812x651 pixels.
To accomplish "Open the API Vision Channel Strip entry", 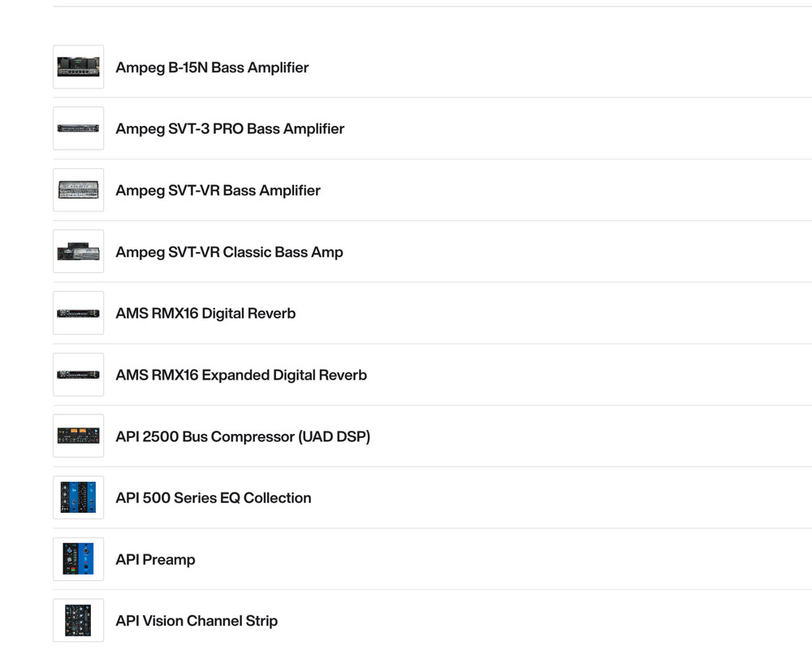I will 197,621.
